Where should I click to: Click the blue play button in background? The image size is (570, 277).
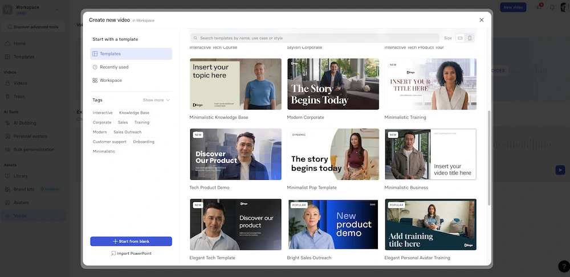560,169
